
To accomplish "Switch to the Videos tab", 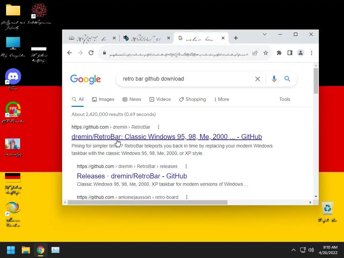I will pyautogui.click(x=160, y=99).
